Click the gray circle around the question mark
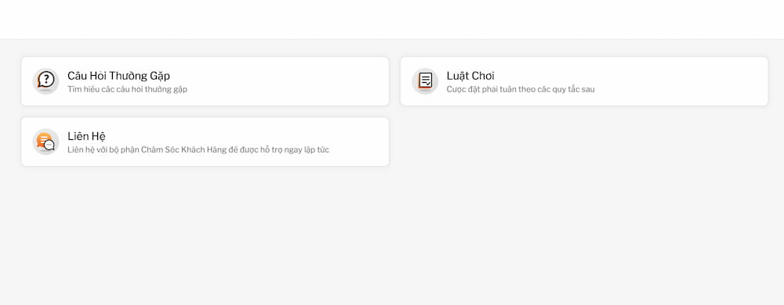This screenshot has width=784, height=305. coord(46,81)
